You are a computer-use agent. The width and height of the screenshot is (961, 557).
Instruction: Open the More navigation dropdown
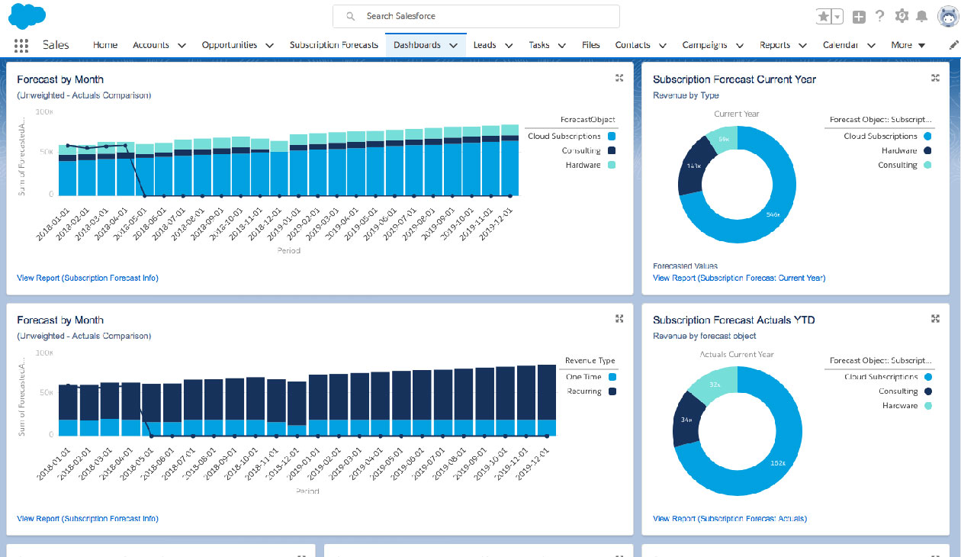click(x=908, y=45)
